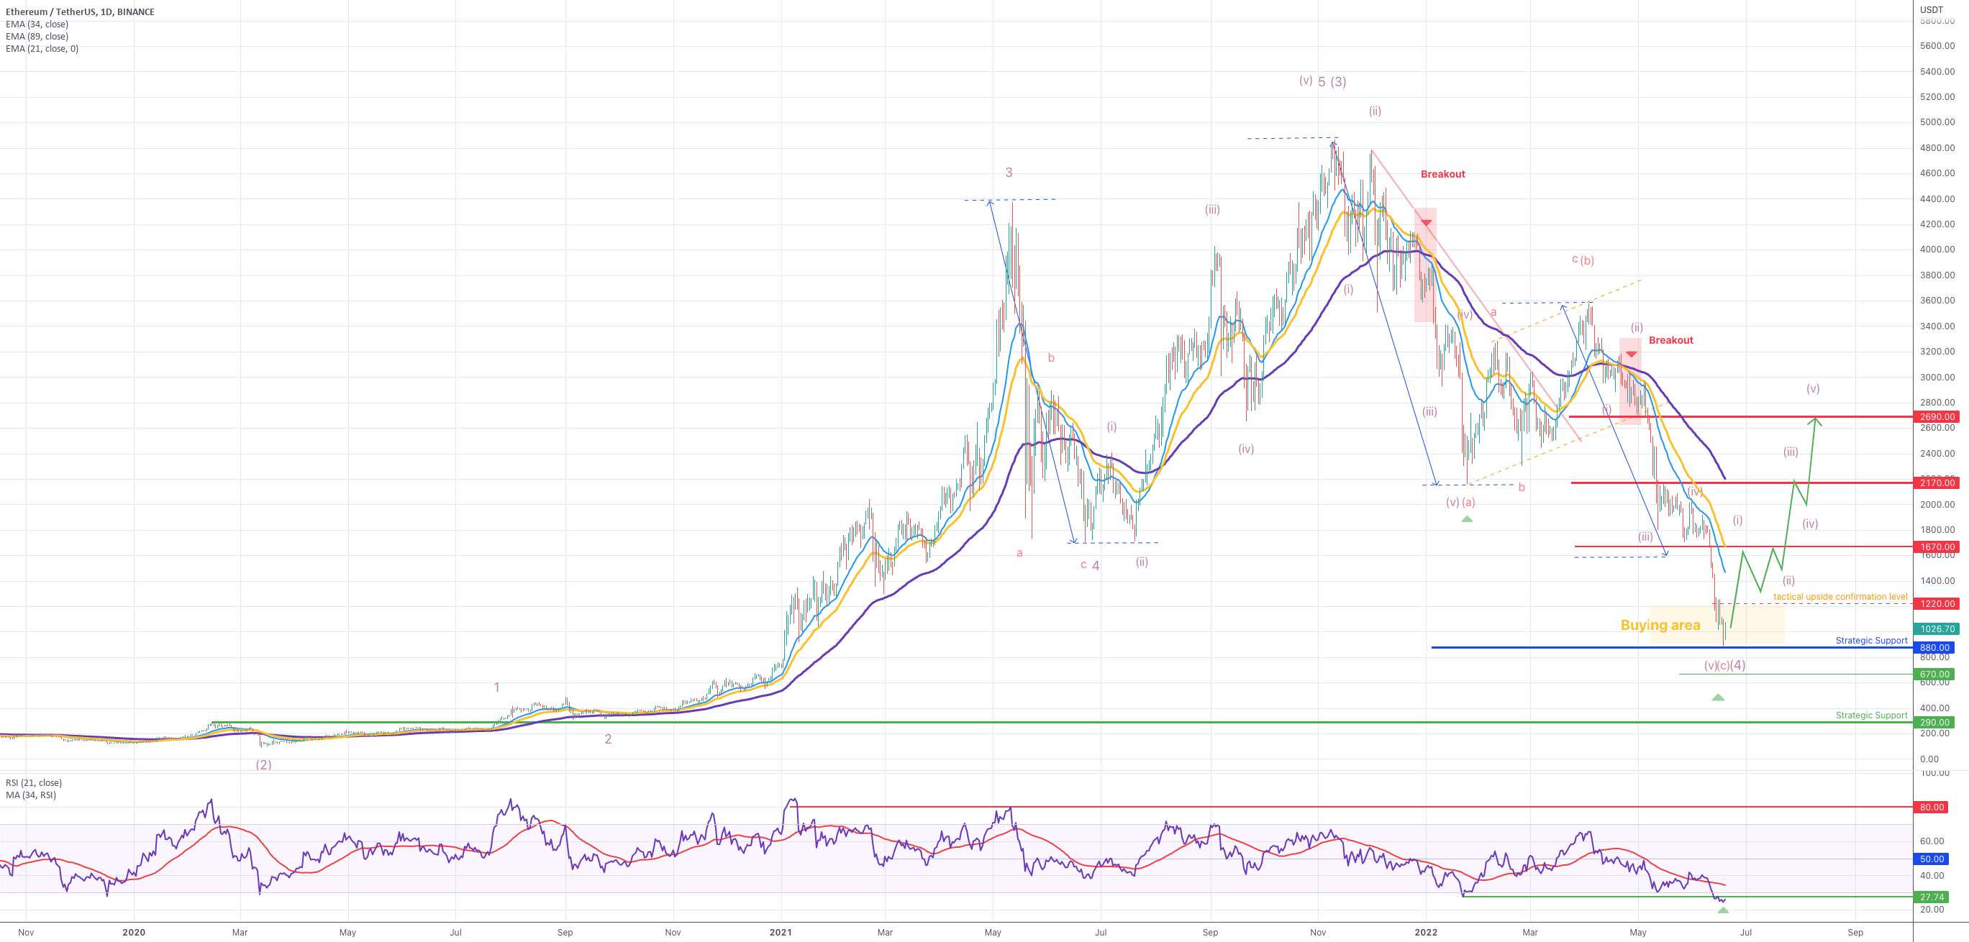Click the 'c (b)' wave label
Screen dimensions: 1969x942
coord(1583,260)
